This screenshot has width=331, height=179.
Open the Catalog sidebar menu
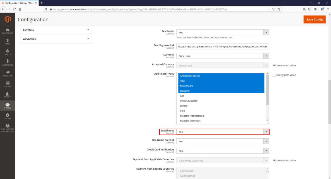click(x=7, y=52)
